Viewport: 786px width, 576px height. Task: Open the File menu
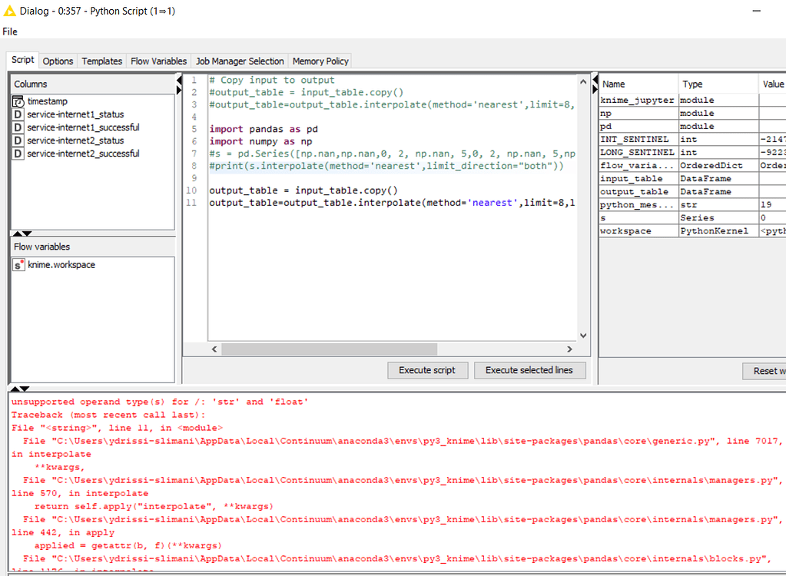pos(9,31)
